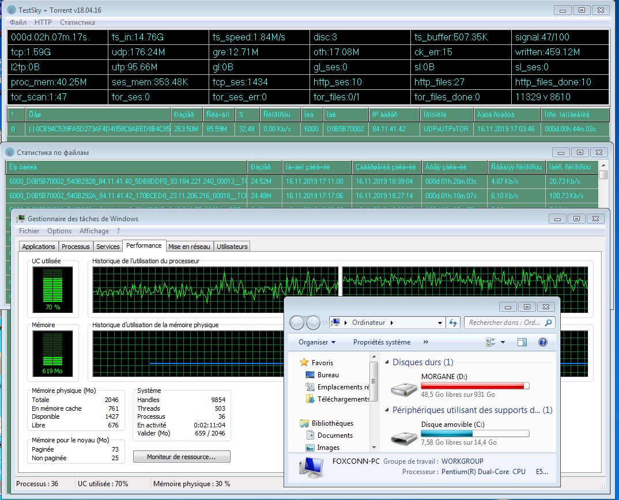Click the refresh icon beside address bar
The width and height of the screenshot is (619, 500).
[x=453, y=323]
